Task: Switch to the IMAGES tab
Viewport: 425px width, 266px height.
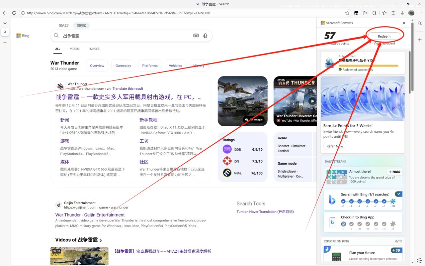Action: click(x=94, y=49)
